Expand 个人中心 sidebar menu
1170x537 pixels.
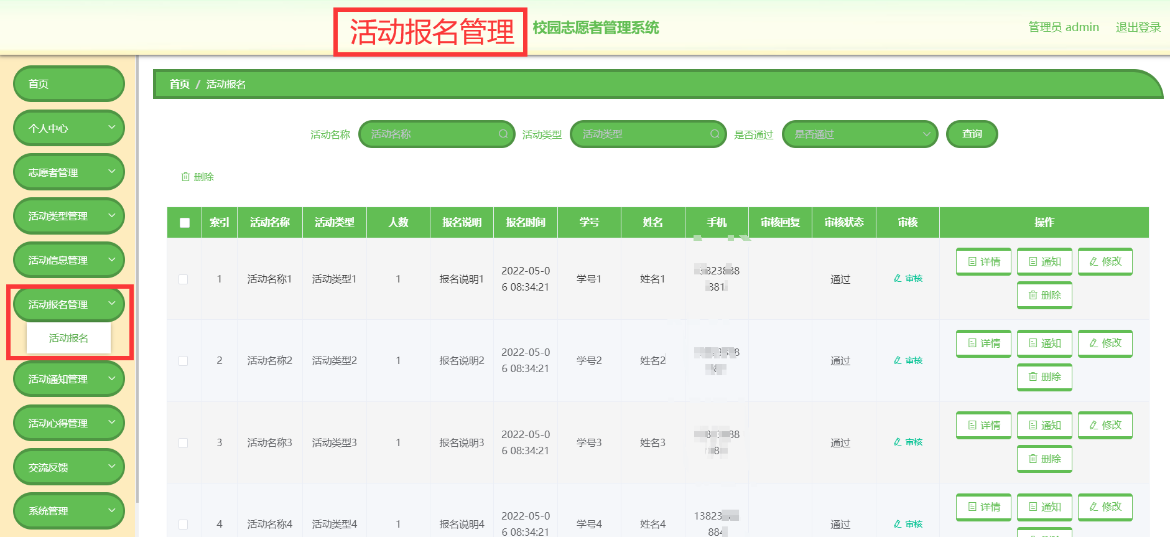69,128
